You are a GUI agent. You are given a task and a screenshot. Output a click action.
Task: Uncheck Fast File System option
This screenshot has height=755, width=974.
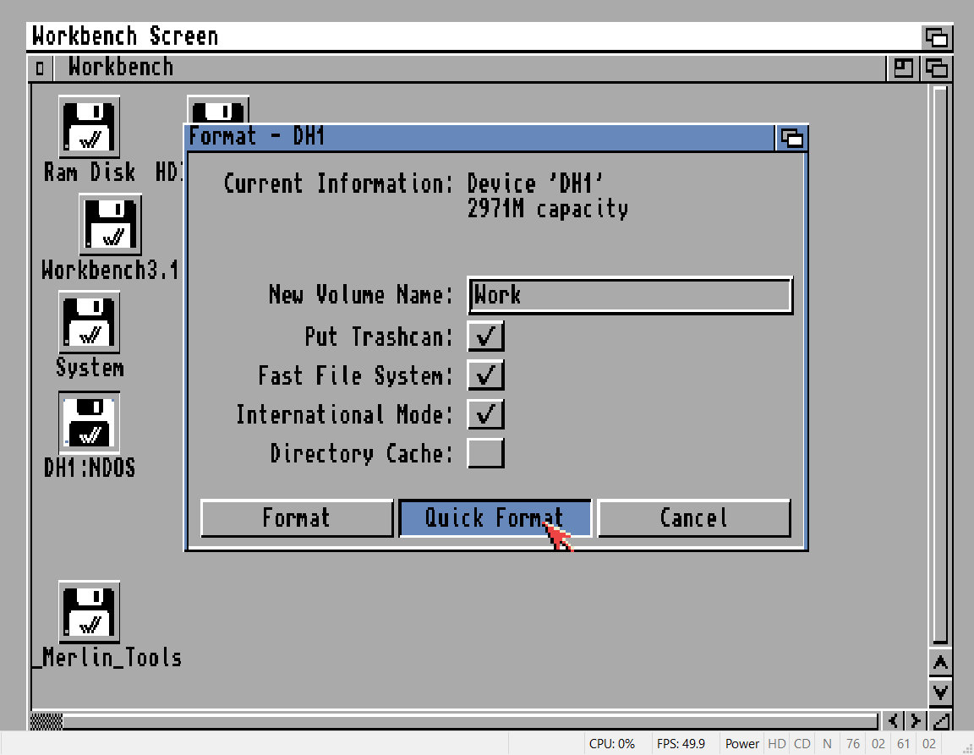pos(485,375)
